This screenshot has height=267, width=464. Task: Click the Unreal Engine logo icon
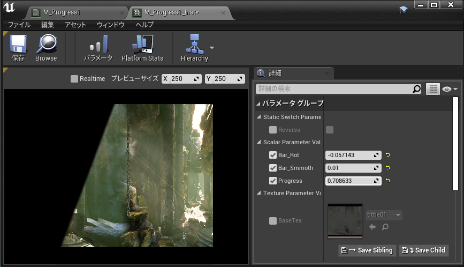pyautogui.click(x=9, y=7)
